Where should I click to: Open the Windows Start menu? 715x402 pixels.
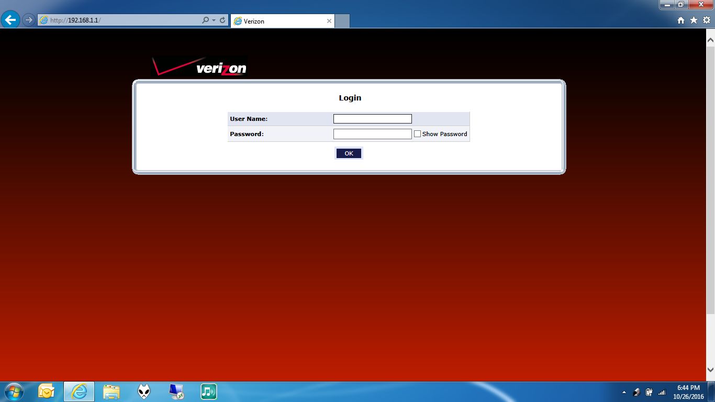(14, 392)
